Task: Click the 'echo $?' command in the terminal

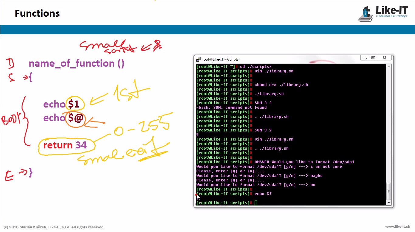Action: (263, 194)
